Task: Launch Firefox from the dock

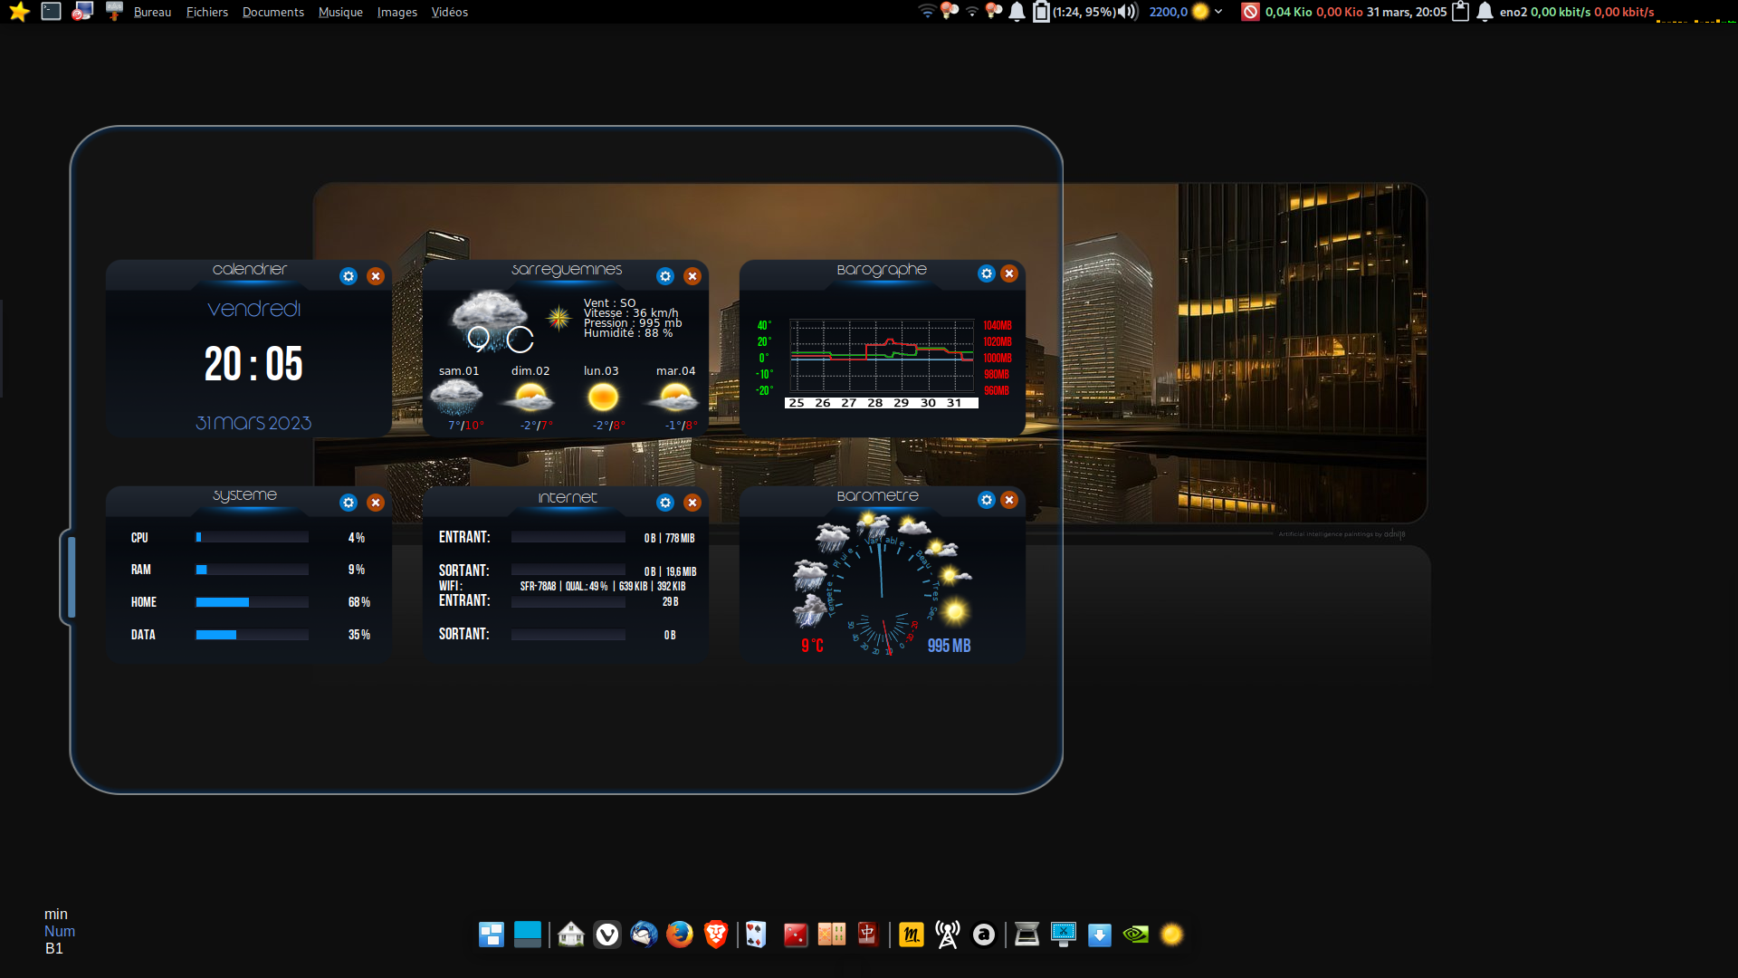Action: pyautogui.click(x=680, y=934)
